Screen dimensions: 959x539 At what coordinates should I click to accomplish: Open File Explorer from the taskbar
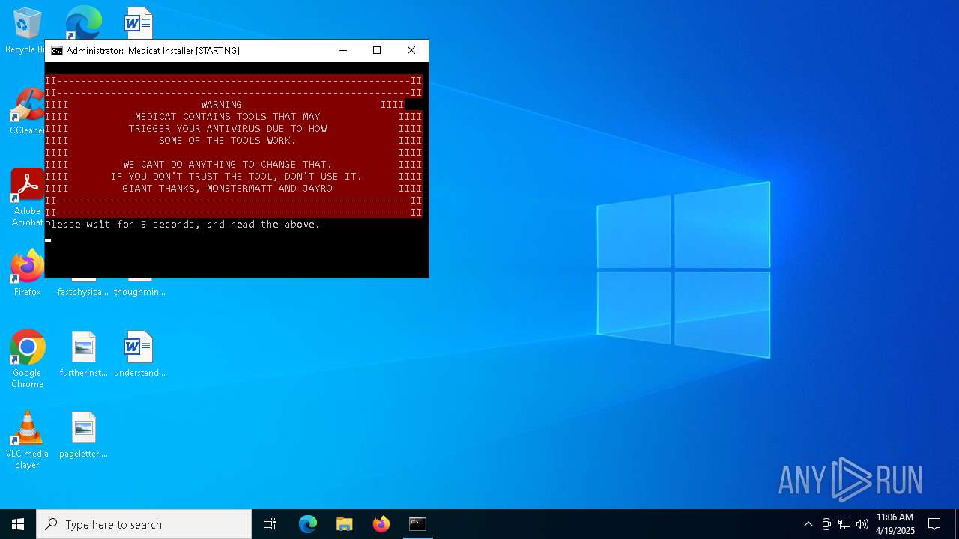pyautogui.click(x=345, y=524)
